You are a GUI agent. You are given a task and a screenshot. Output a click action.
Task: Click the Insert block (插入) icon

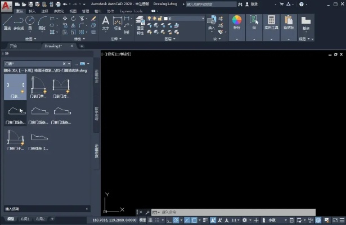pos(212,21)
